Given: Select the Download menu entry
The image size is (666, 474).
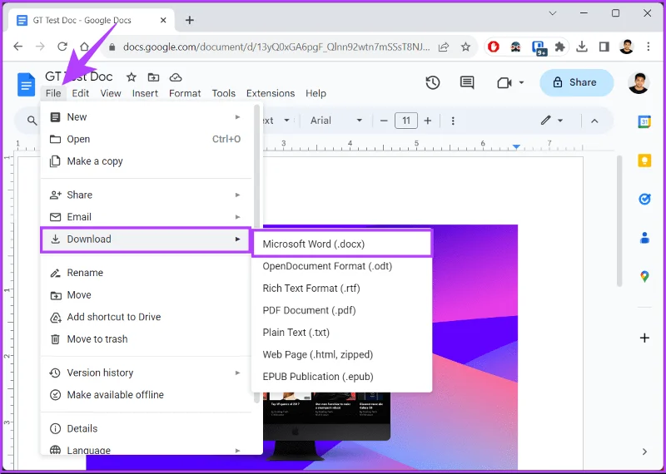Looking at the screenshot, I should [146, 239].
